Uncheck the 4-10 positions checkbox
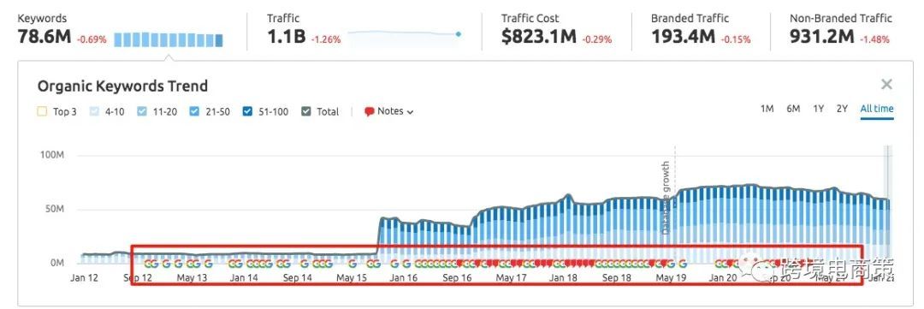Screen dimensions: 924x309 tap(94, 111)
